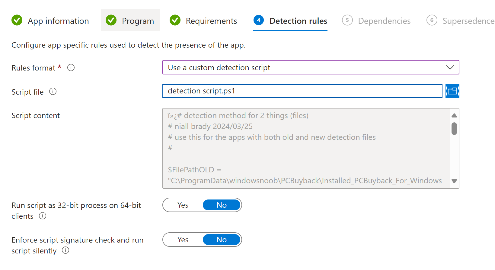Show info tooltip for Rules format

(71, 67)
